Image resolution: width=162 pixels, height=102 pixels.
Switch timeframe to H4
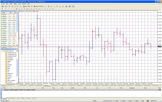(x=45, y=9)
